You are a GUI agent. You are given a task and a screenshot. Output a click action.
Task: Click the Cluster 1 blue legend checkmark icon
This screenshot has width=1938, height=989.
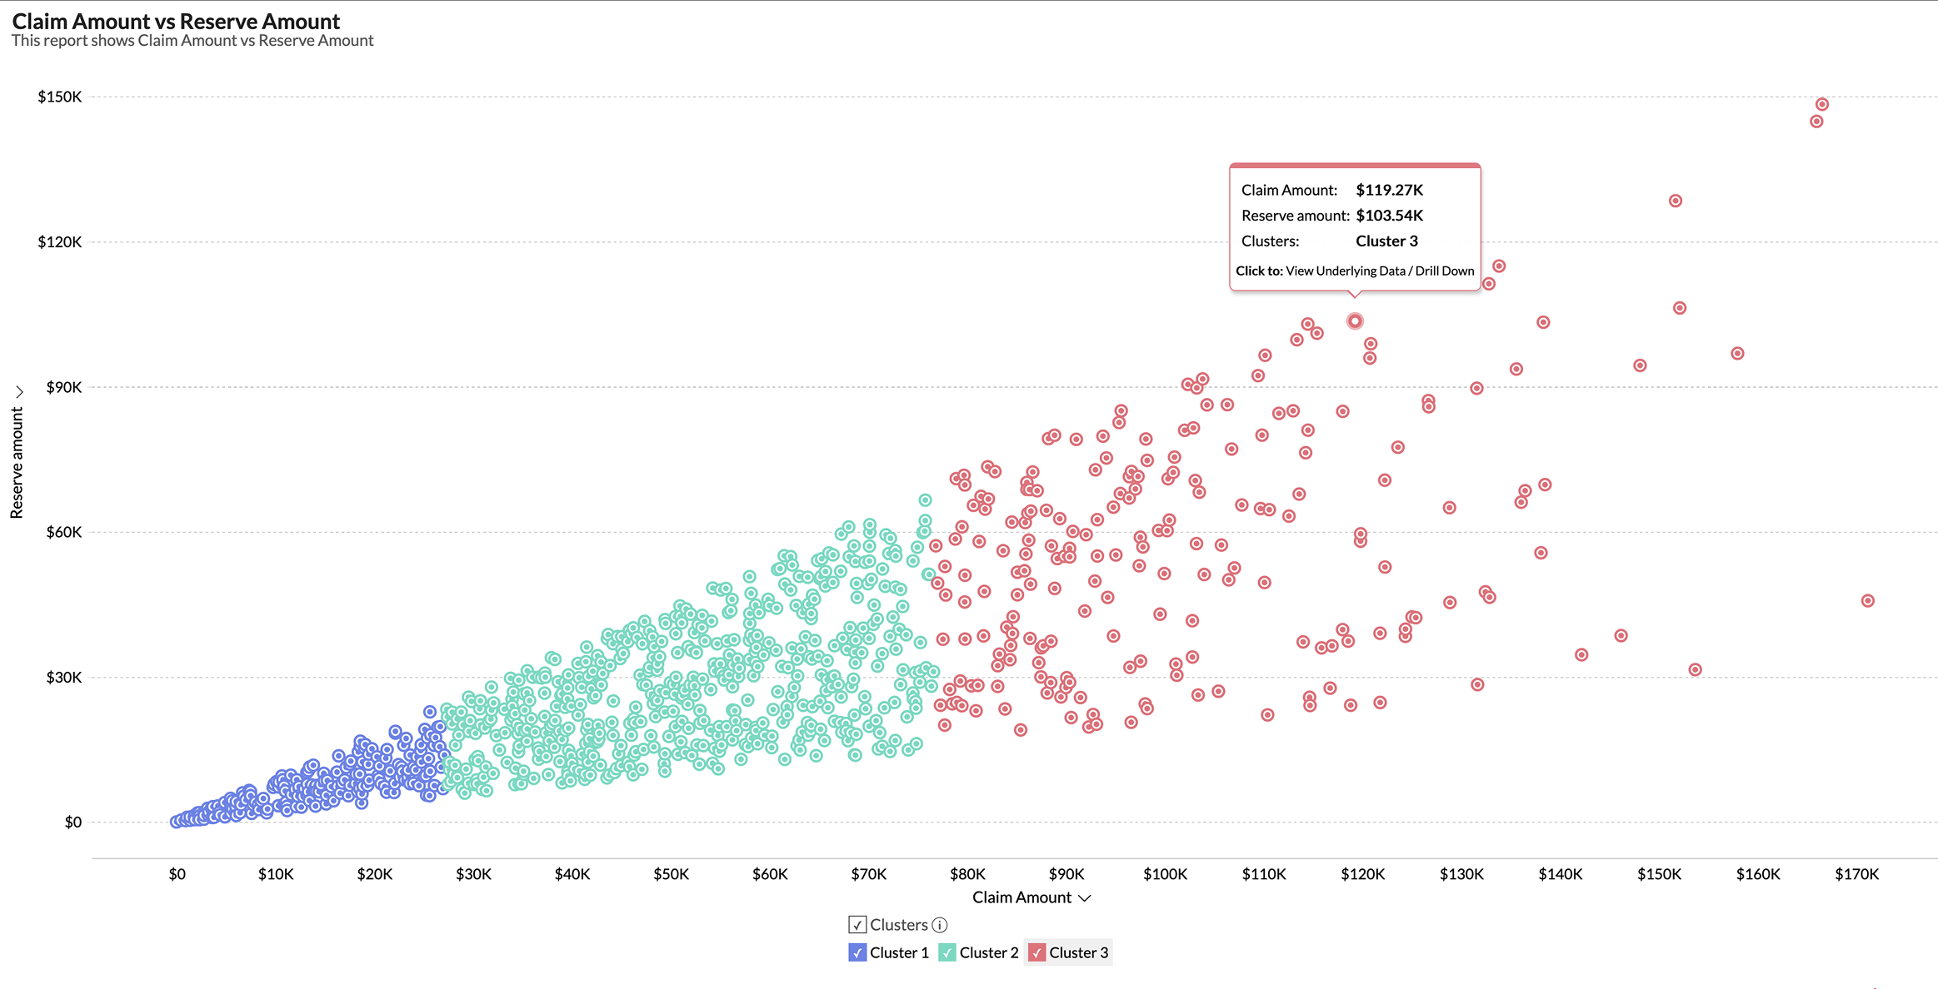pos(857,952)
